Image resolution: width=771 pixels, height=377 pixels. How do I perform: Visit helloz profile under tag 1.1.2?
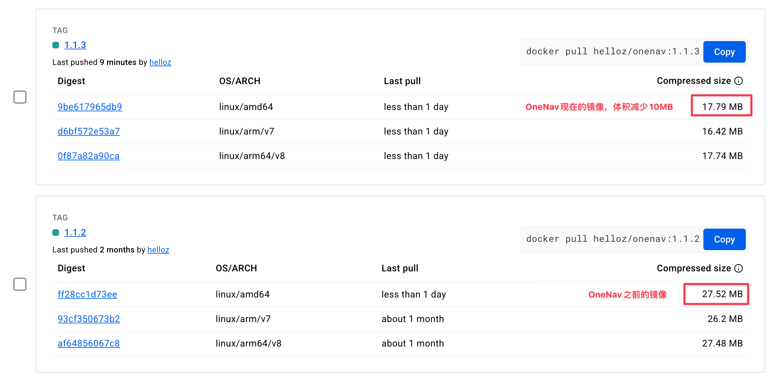(158, 250)
